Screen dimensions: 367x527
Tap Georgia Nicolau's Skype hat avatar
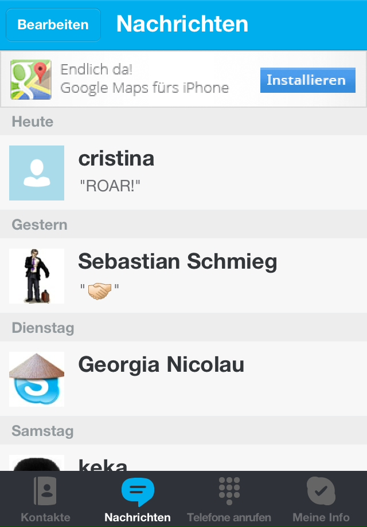tap(37, 379)
